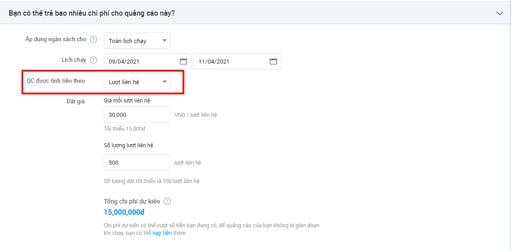This screenshot has width=511, height=251.
Task: Open calendar icon in 09/04/2021 date field
Action: click(x=183, y=61)
